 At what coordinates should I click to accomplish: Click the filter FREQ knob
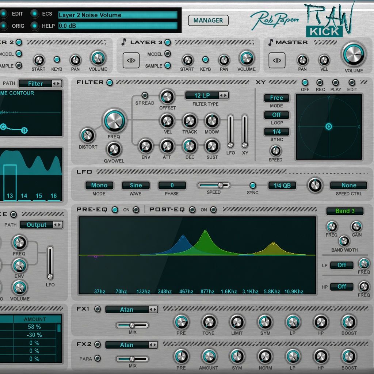point(114,121)
